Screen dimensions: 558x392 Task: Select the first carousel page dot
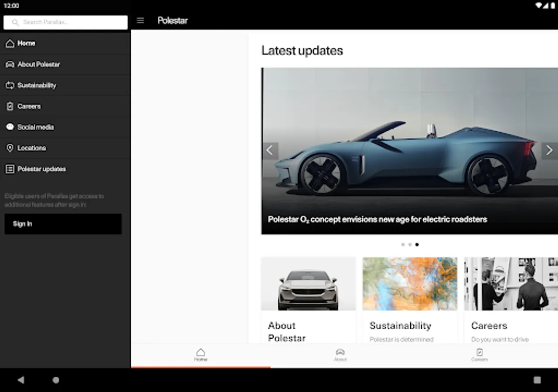click(403, 245)
